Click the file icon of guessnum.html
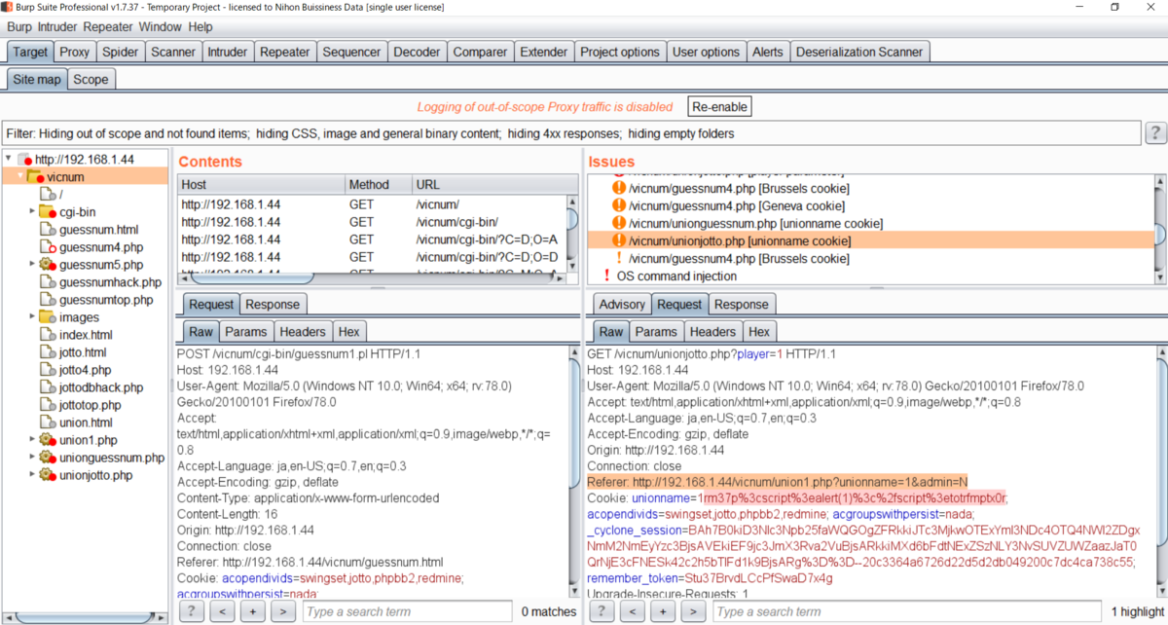 point(48,230)
